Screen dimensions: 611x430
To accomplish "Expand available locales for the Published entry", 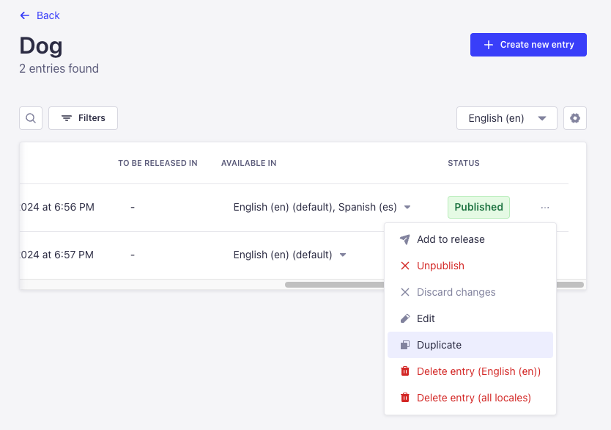I will (407, 207).
